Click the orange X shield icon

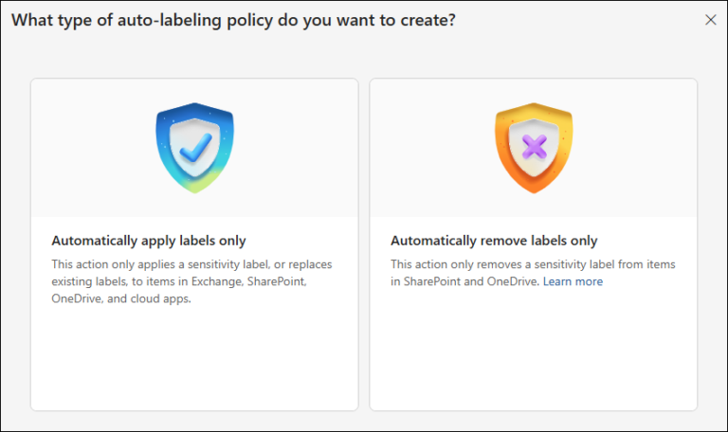pyautogui.click(x=534, y=148)
